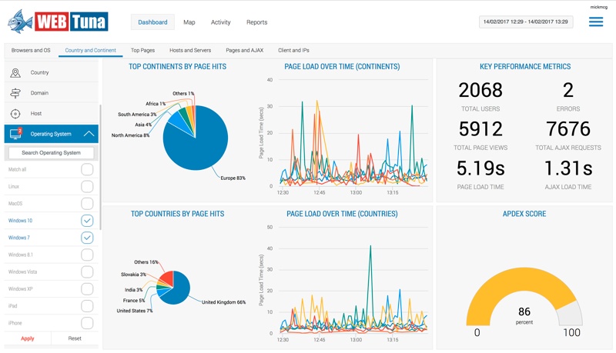Open the Activity menu item
Screen dimensions: 616x353
pyautogui.click(x=221, y=22)
